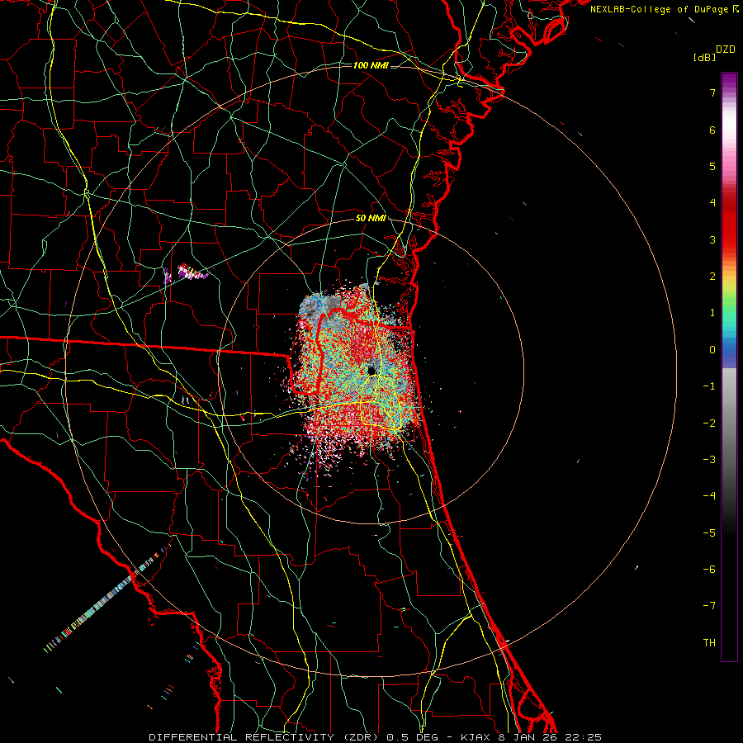Click the multicolored radial spike in the southwest

point(106,600)
